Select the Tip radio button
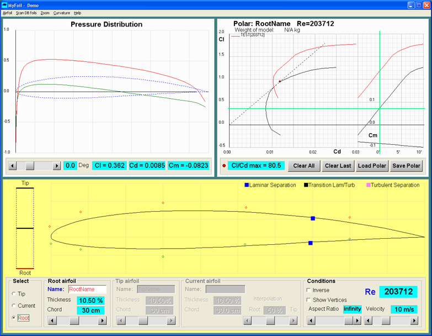The width and height of the screenshot is (432, 336). (14, 294)
